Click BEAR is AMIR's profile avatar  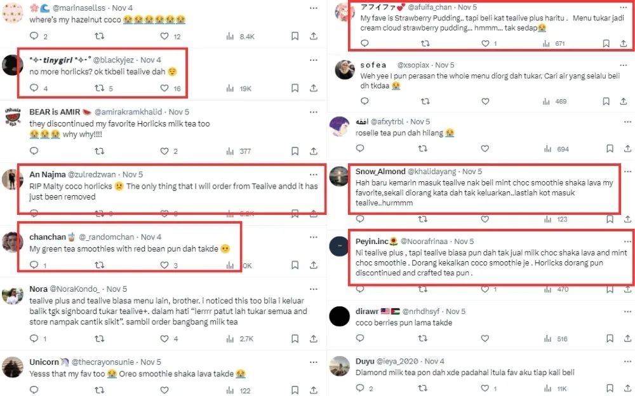click(13, 120)
